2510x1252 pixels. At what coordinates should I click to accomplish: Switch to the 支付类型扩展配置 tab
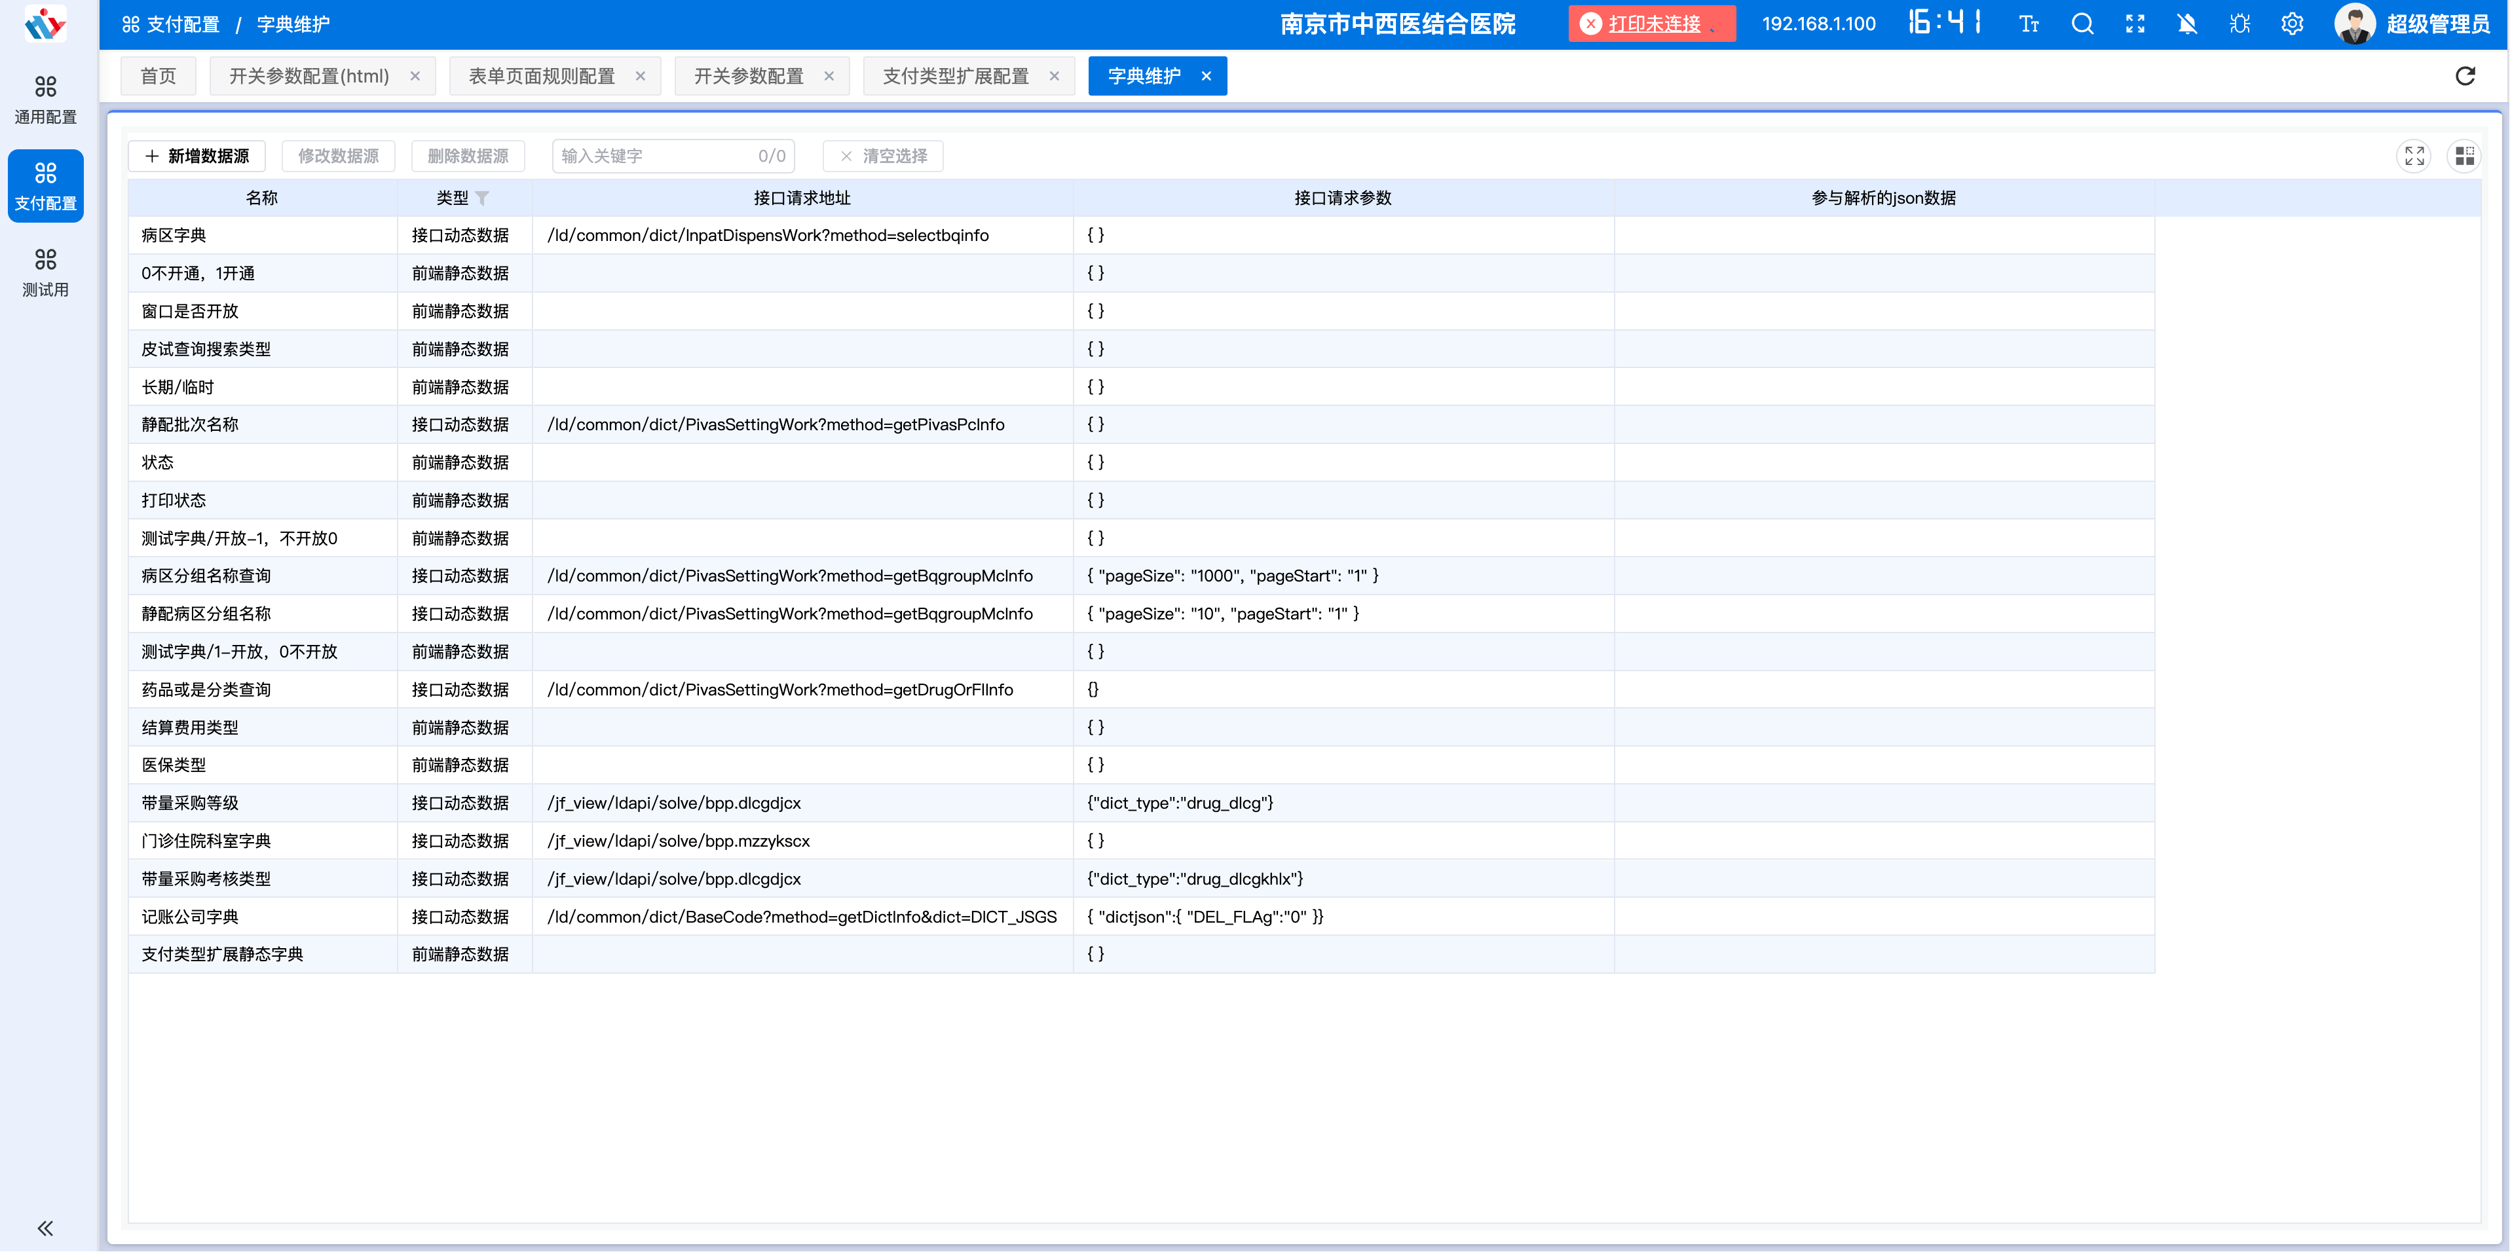[955, 76]
